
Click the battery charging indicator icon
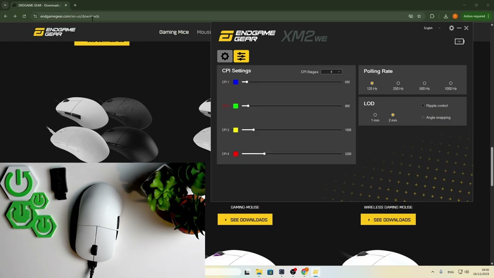(459, 41)
